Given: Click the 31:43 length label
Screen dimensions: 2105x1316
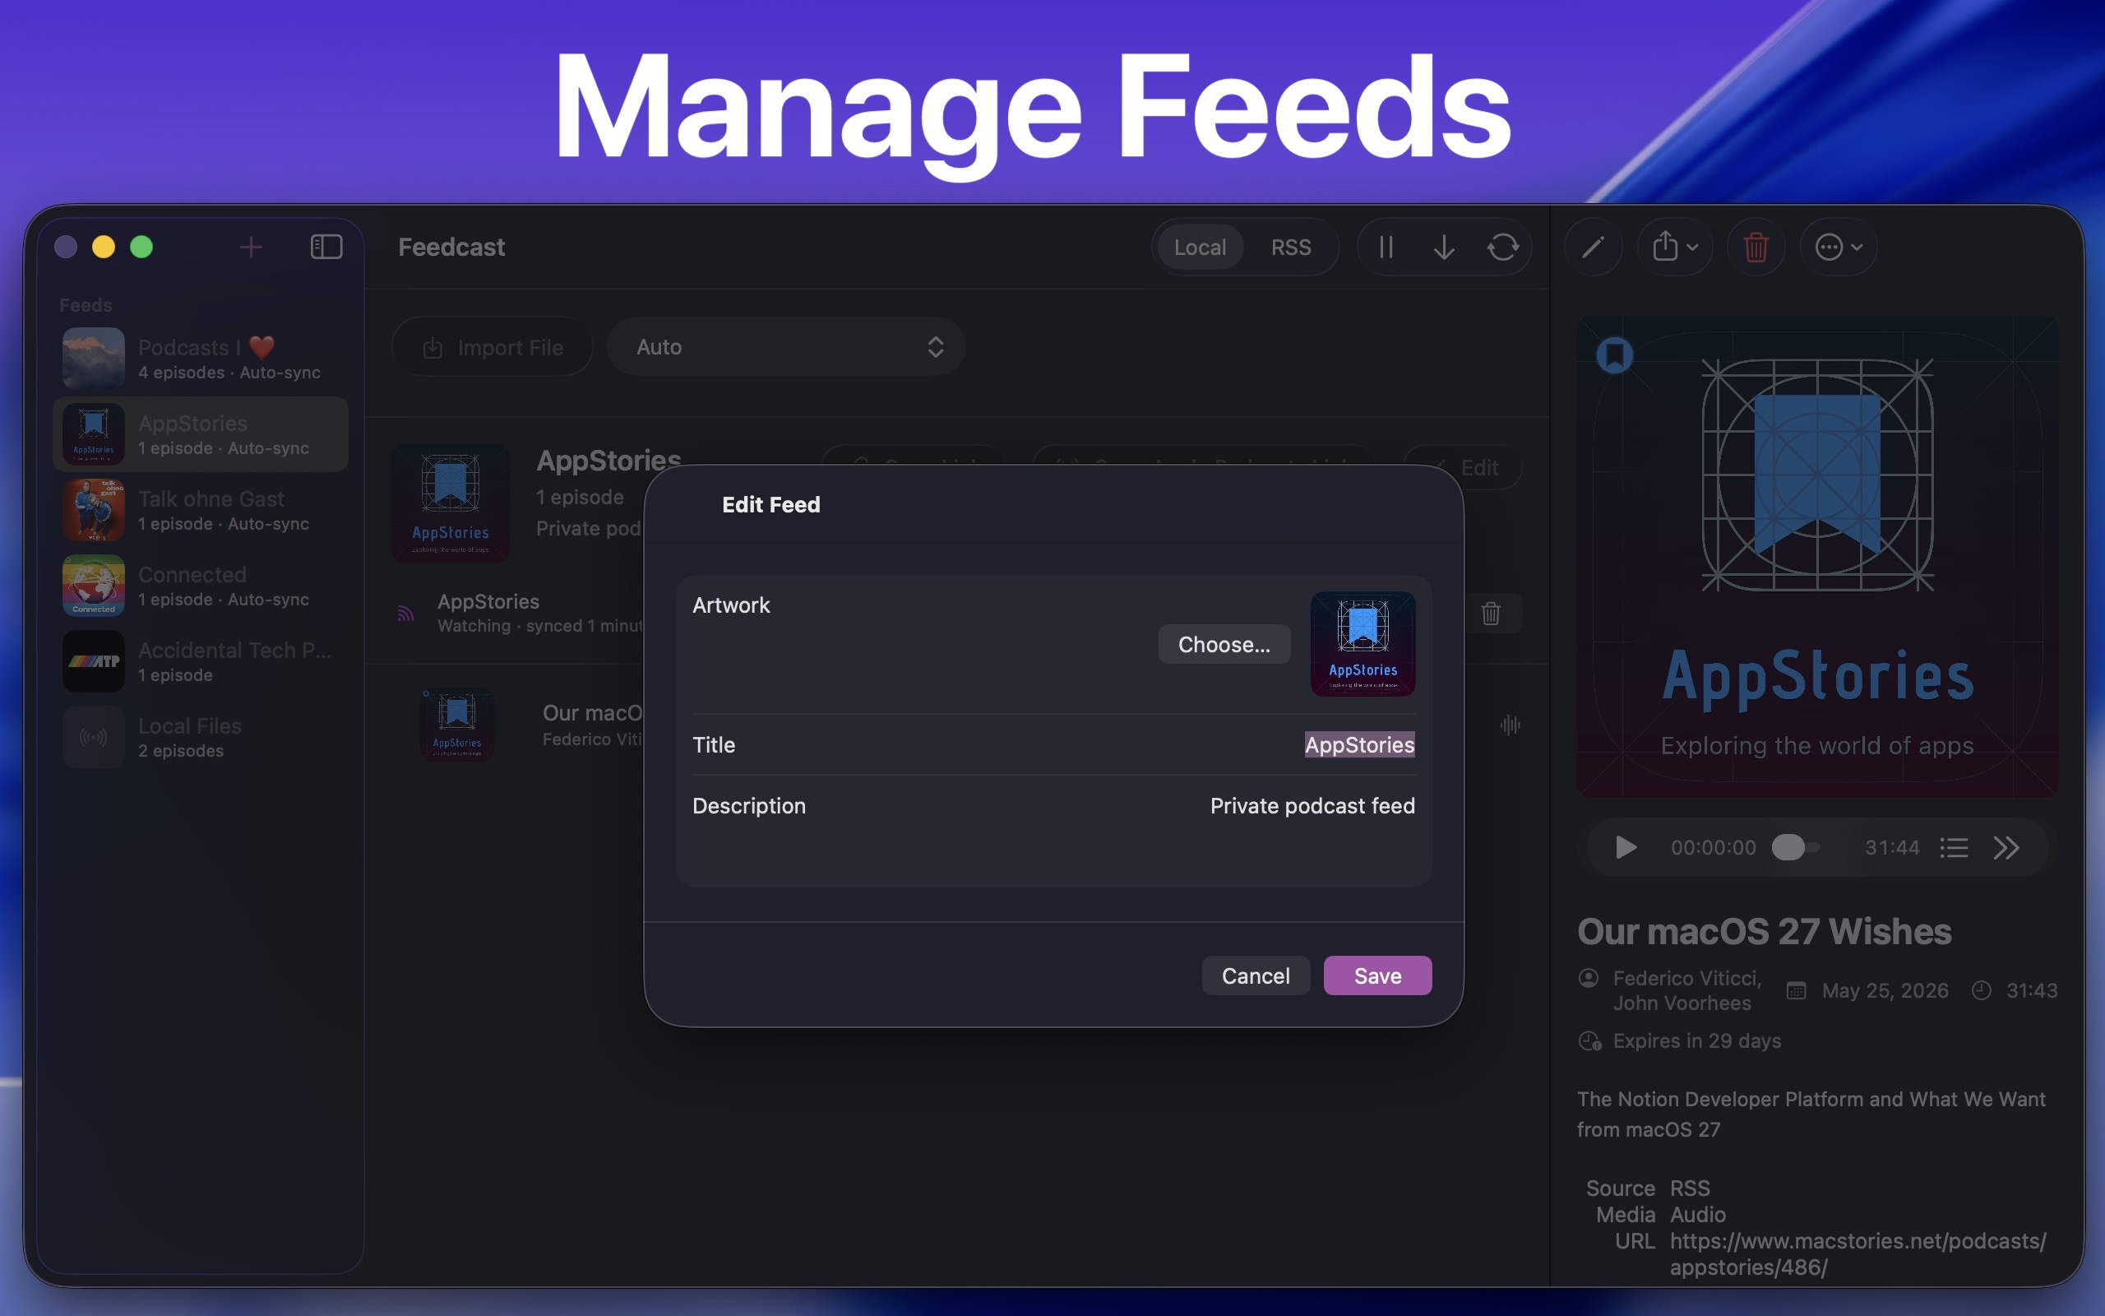Looking at the screenshot, I should [x=2032, y=990].
